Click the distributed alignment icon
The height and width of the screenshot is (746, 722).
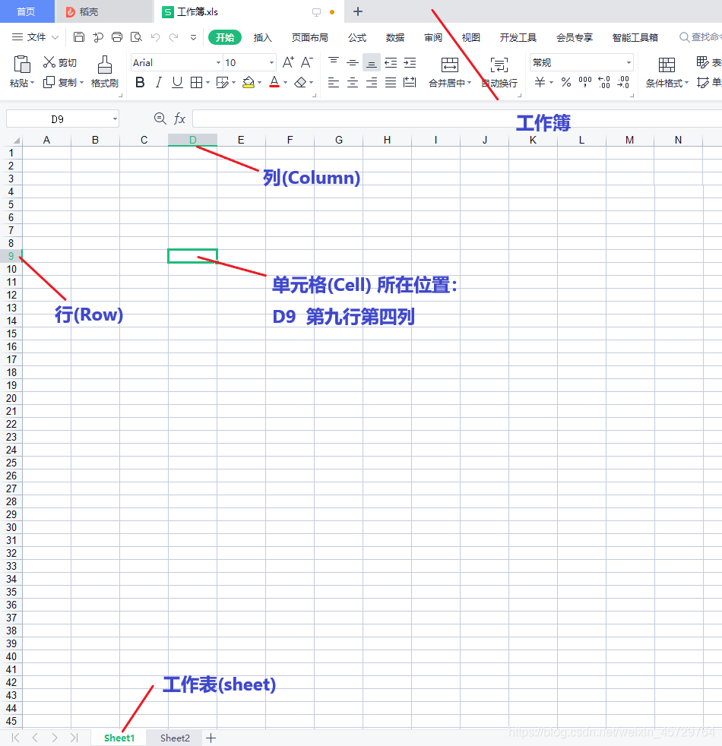pos(410,83)
